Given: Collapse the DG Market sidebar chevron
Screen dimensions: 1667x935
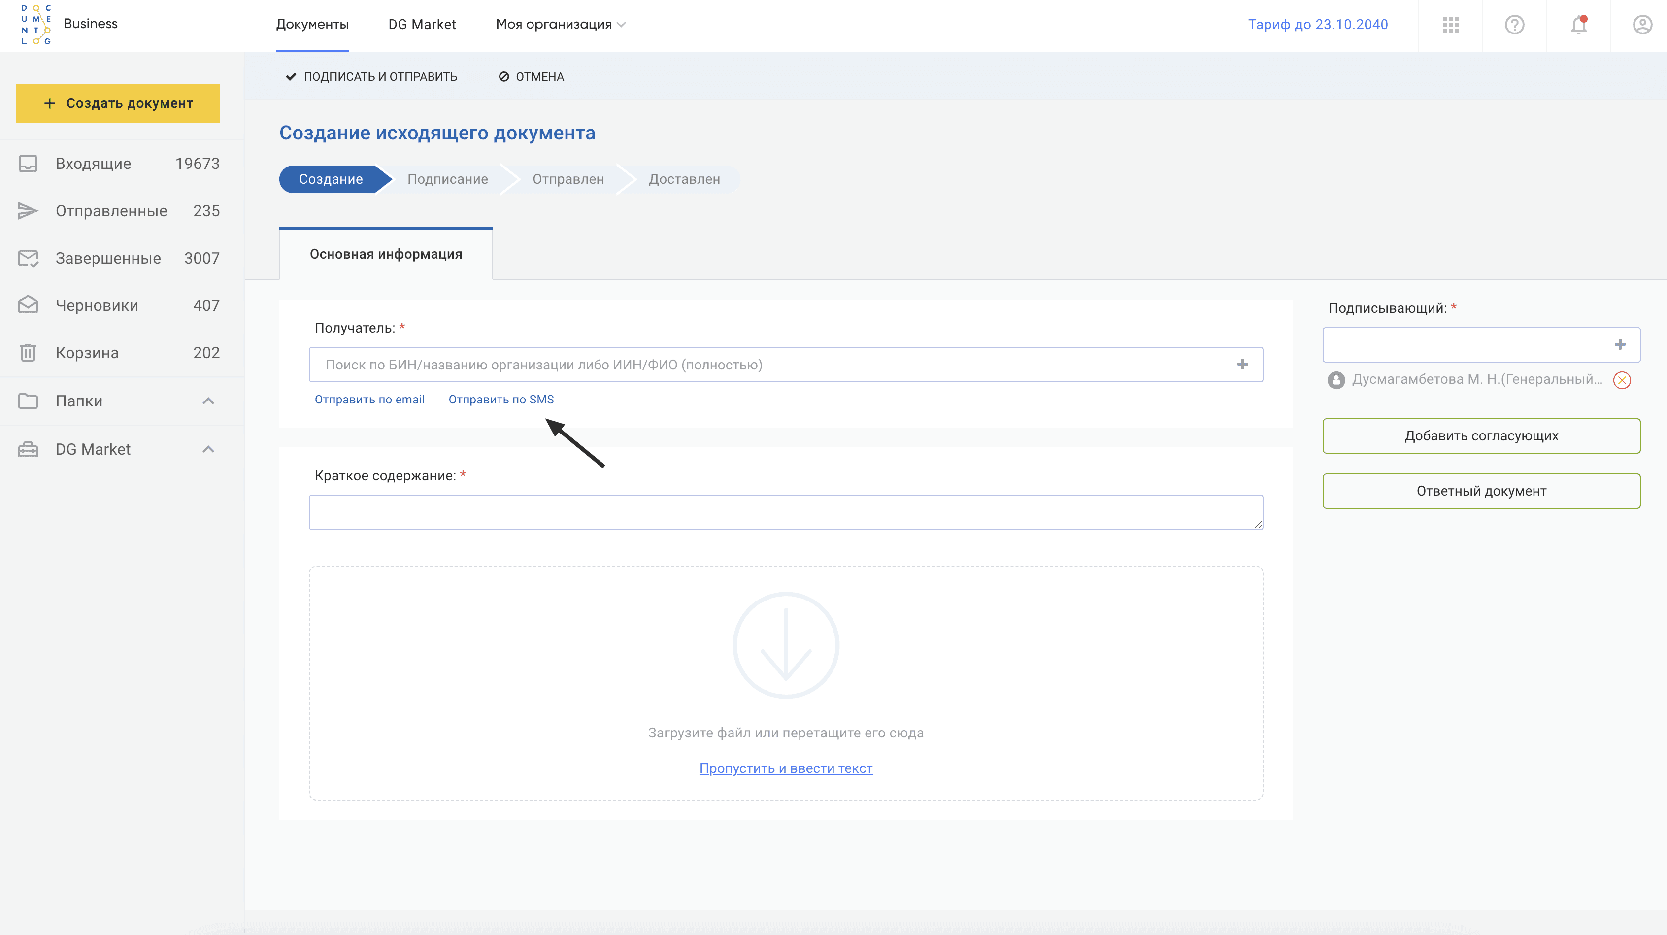Looking at the screenshot, I should point(208,449).
